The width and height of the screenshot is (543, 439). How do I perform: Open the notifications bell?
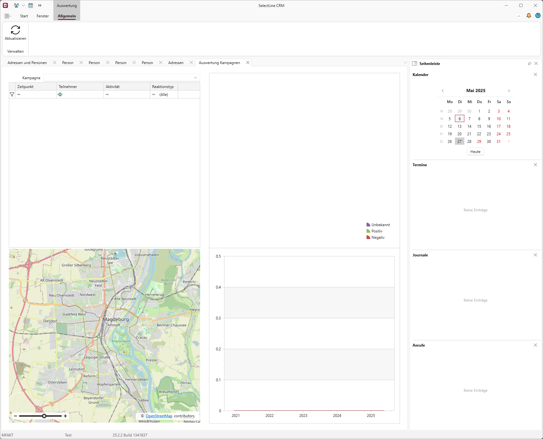[529, 16]
